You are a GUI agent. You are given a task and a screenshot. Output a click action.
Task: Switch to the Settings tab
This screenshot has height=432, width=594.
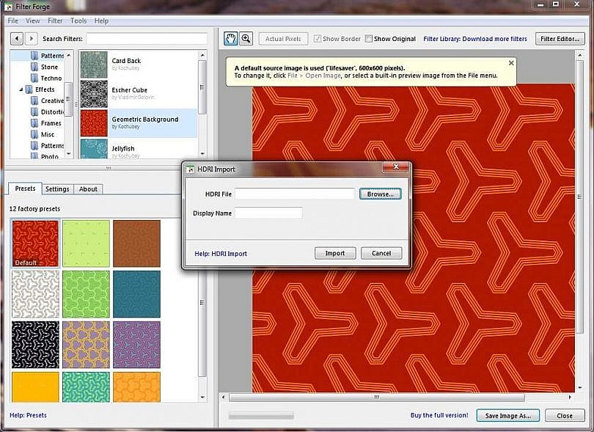(57, 189)
